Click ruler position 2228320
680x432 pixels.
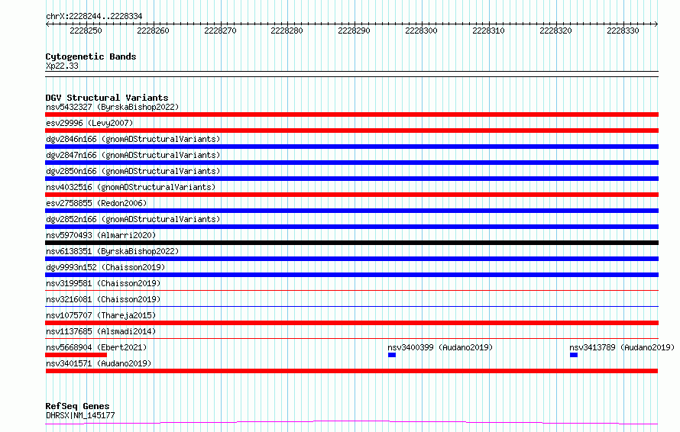(555, 31)
